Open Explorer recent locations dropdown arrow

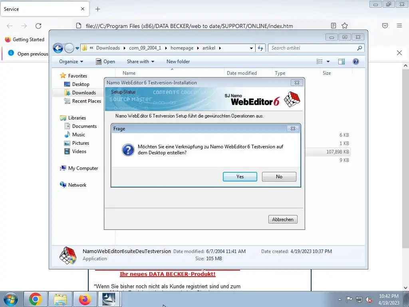77,48
